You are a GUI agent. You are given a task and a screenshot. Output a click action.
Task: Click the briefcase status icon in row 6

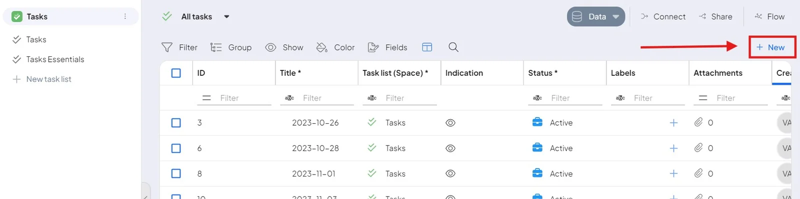[537, 148]
